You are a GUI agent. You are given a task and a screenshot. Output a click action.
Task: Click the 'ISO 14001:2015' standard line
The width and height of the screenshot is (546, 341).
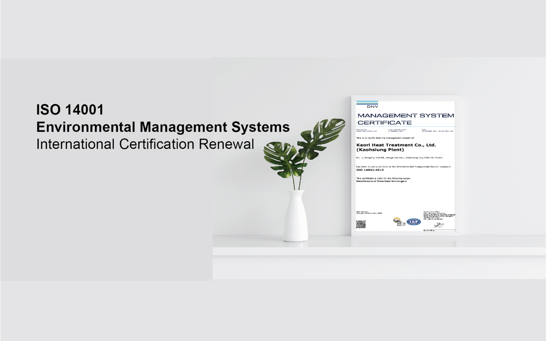pos(370,170)
